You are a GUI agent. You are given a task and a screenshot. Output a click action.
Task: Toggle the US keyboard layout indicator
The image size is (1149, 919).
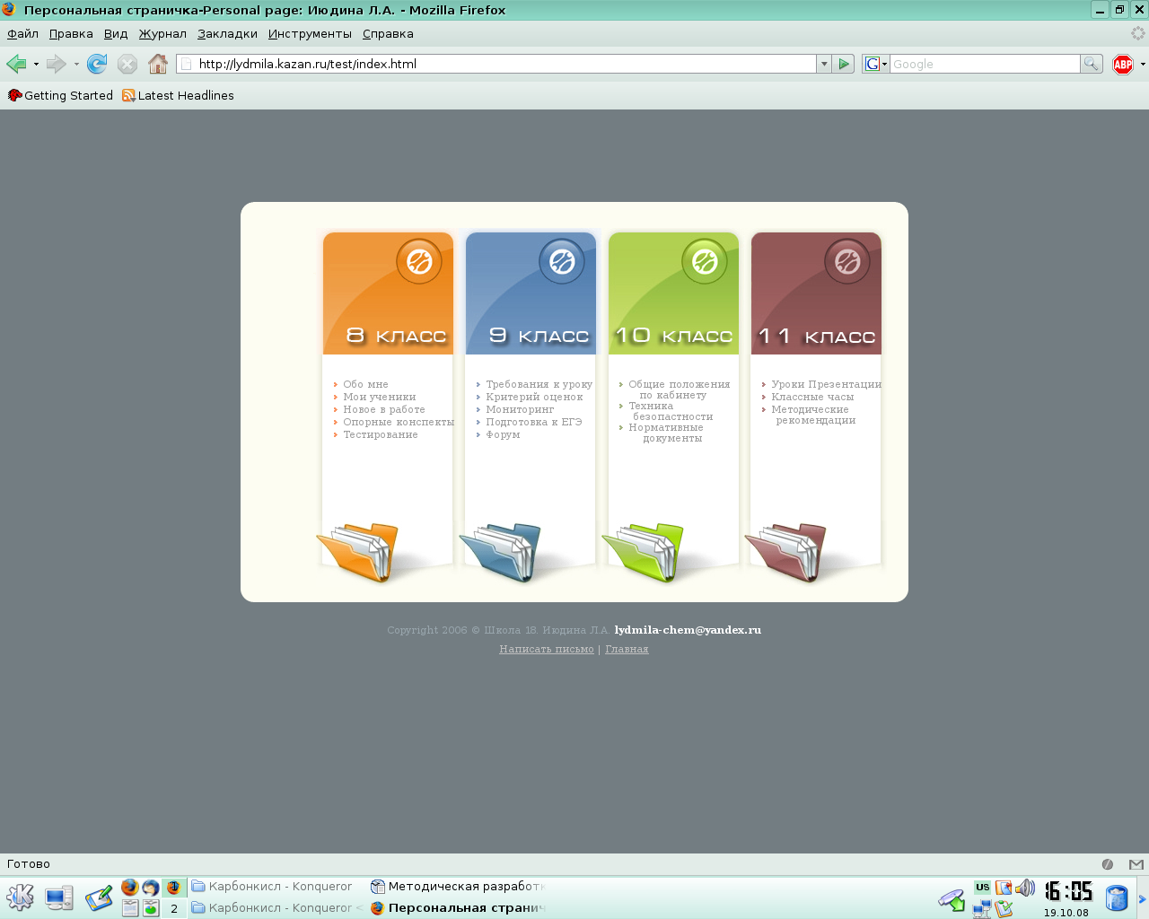pos(982,887)
